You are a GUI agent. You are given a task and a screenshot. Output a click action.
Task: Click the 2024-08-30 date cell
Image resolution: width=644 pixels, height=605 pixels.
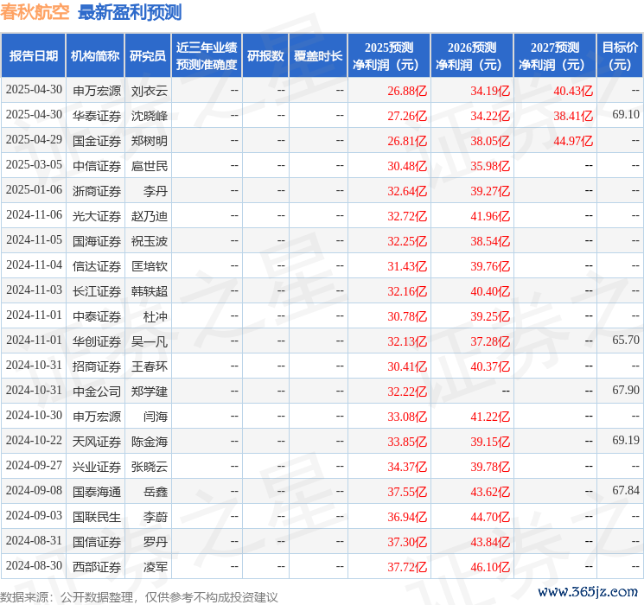click(x=34, y=565)
